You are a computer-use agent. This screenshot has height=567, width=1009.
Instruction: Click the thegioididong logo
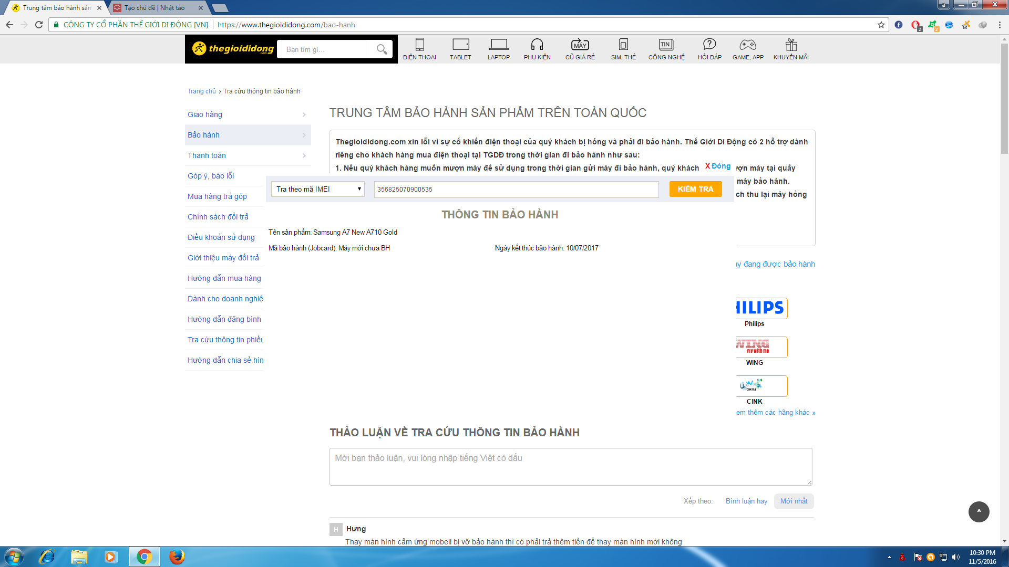pos(233,49)
